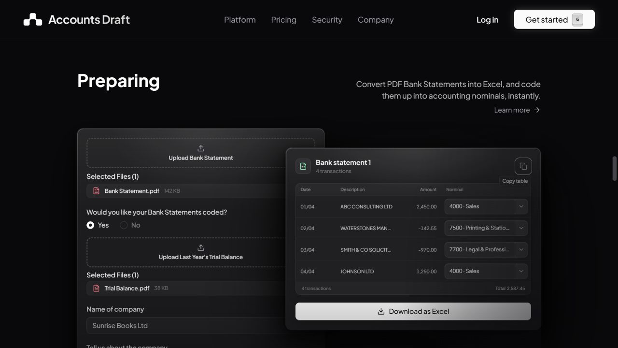Open the Pricing page
The width and height of the screenshot is (618, 348).
point(284,20)
